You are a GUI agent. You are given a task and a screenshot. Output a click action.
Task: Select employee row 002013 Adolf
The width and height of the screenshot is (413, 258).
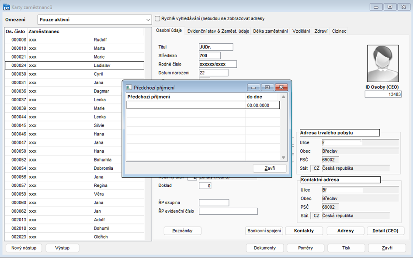[x=75, y=220]
